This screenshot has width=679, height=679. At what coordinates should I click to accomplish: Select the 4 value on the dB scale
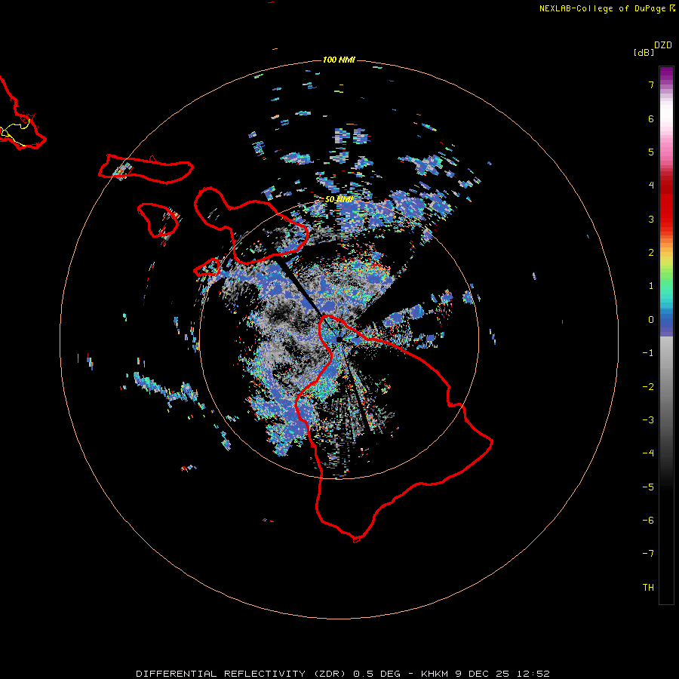pos(651,186)
